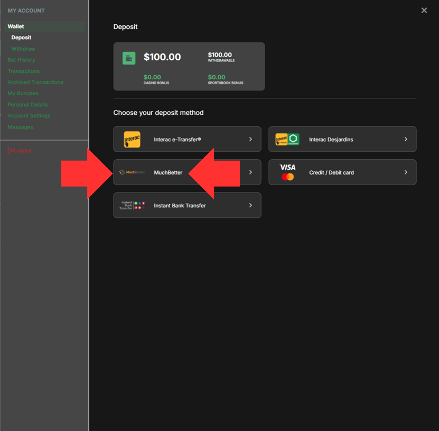Expand the Credit / Debit card chevron
The image size is (439, 431).
(406, 172)
